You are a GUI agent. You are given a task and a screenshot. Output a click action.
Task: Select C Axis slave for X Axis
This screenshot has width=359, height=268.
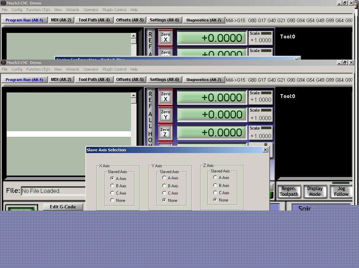click(112, 193)
